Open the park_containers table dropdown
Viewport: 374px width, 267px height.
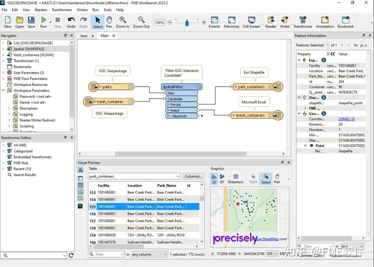178,176
